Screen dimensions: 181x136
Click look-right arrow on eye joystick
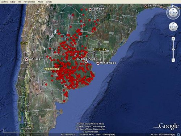pyautogui.click(x=176, y=13)
